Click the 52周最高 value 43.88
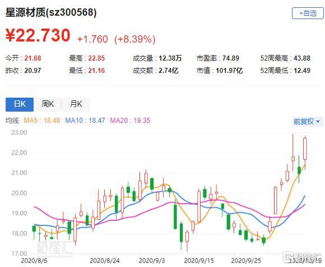 302,58
